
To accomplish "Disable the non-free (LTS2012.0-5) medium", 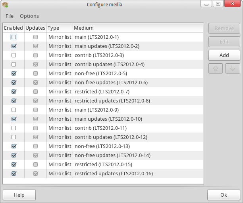I will pos(14,74).
